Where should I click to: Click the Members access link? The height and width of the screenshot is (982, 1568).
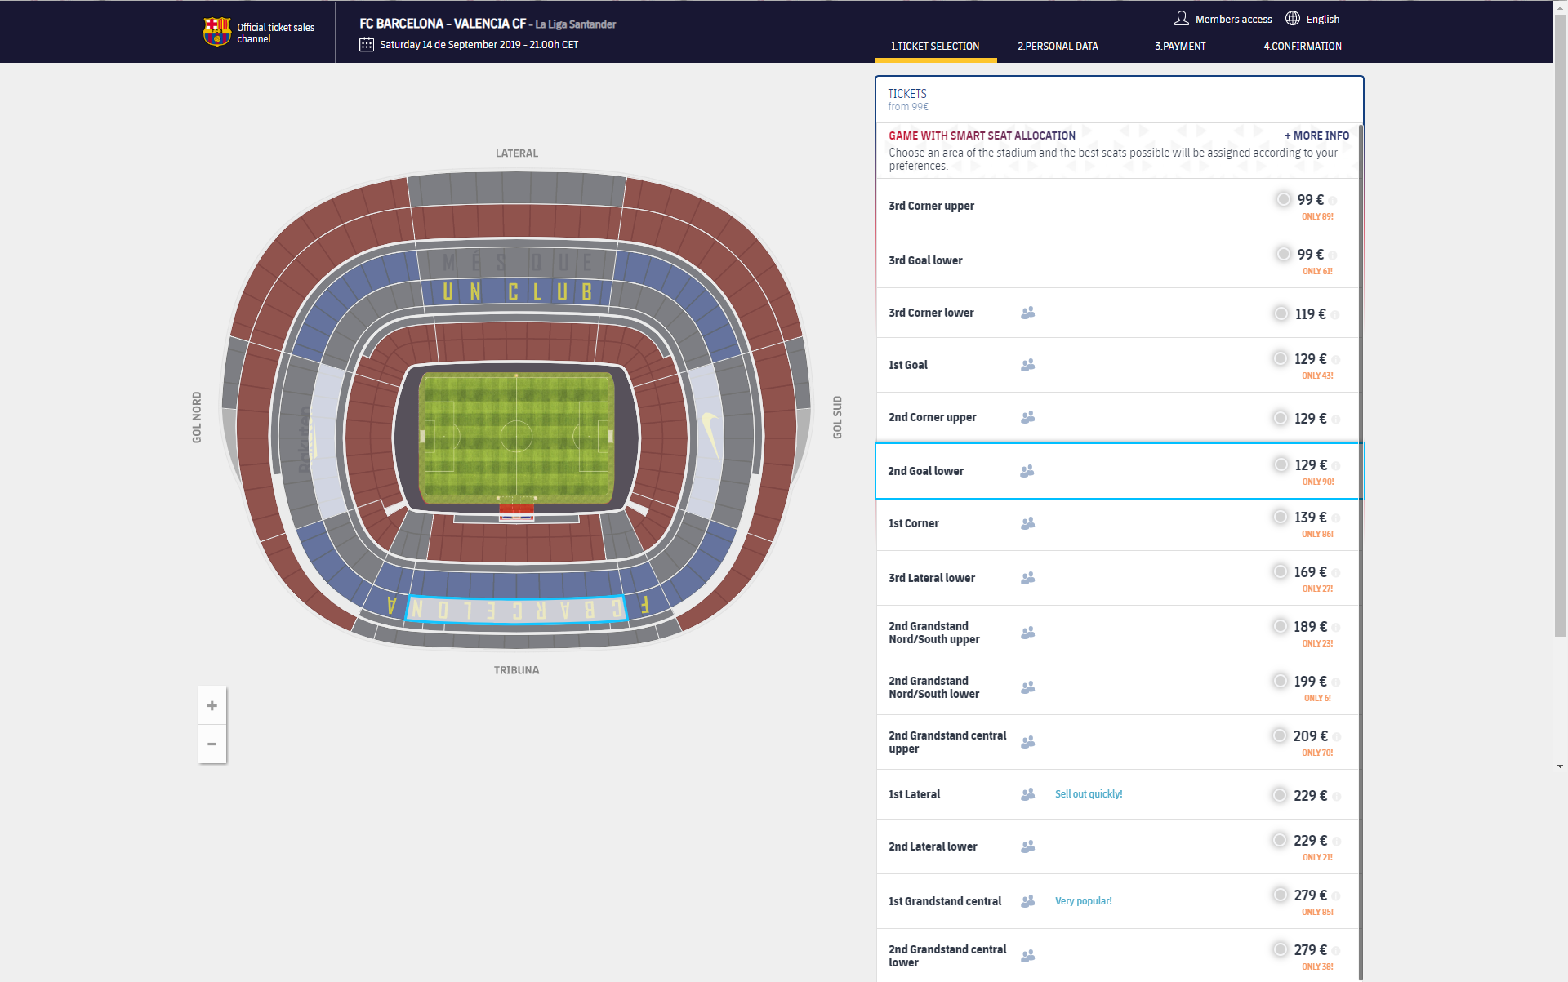tap(1233, 19)
